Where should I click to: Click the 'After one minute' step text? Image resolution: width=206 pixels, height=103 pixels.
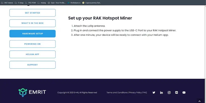coord(121,35)
